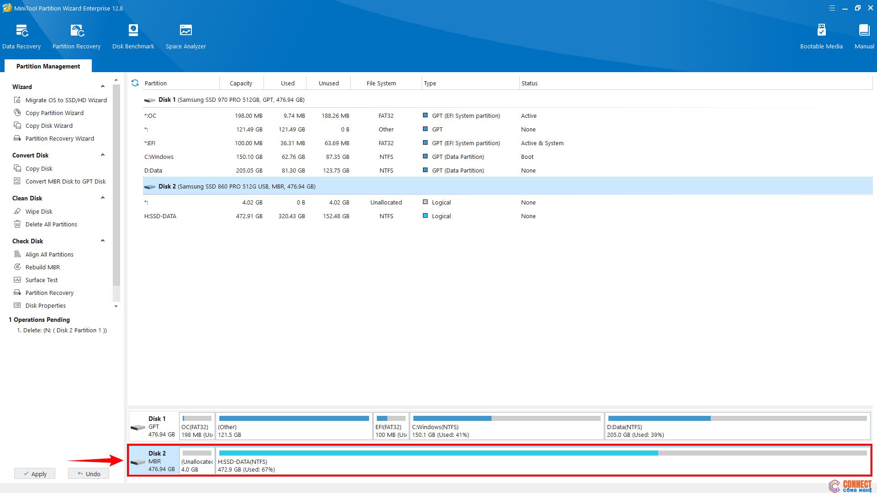877x493 pixels.
Task: Click the Surface Test icon
Action: pos(17,280)
